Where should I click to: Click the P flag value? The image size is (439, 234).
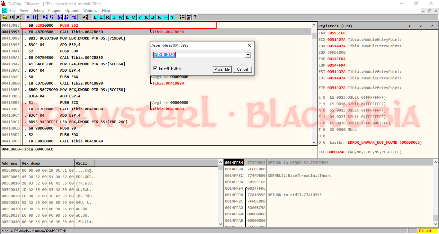[324, 104]
